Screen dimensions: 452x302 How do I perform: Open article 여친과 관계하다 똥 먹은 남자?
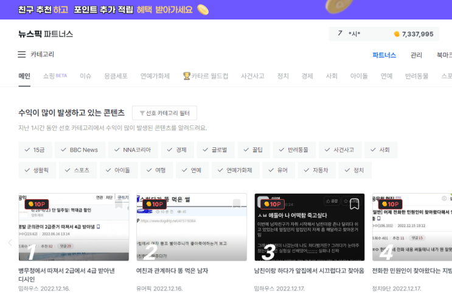point(172,270)
